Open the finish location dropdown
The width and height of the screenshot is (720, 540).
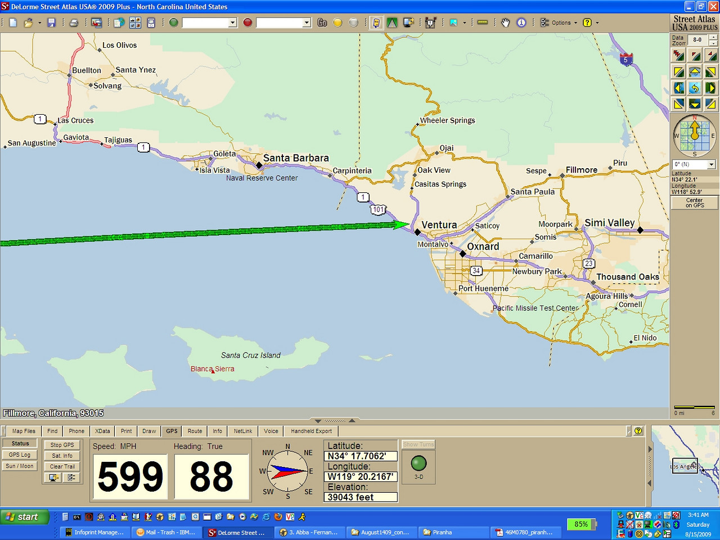tap(307, 22)
